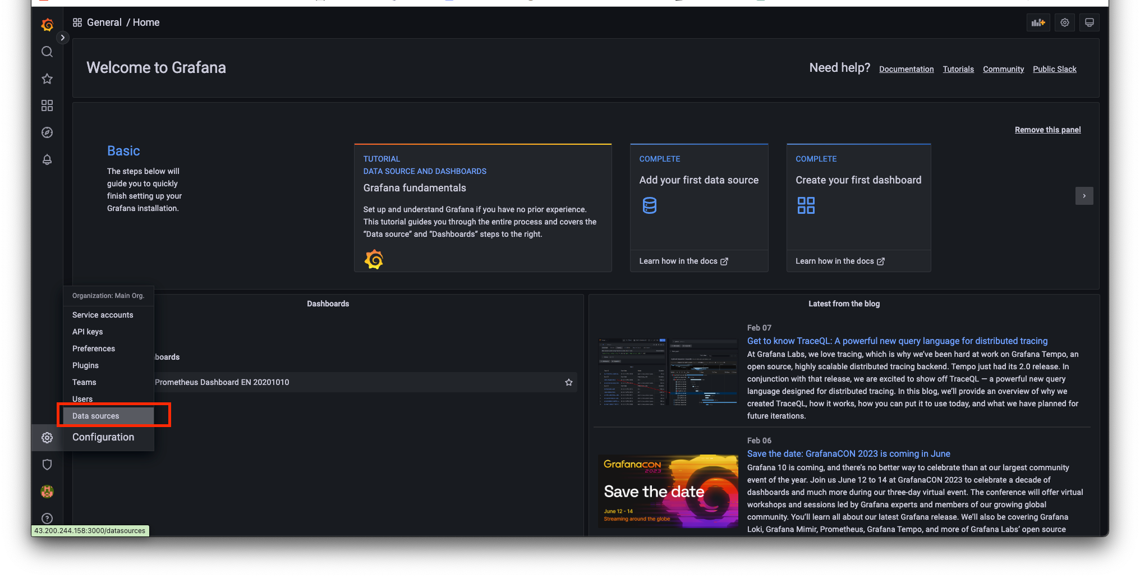This screenshot has height=578, width=1140.
Task: Open the Grafana fundamentals tutorial card
Action: point(482,208)
